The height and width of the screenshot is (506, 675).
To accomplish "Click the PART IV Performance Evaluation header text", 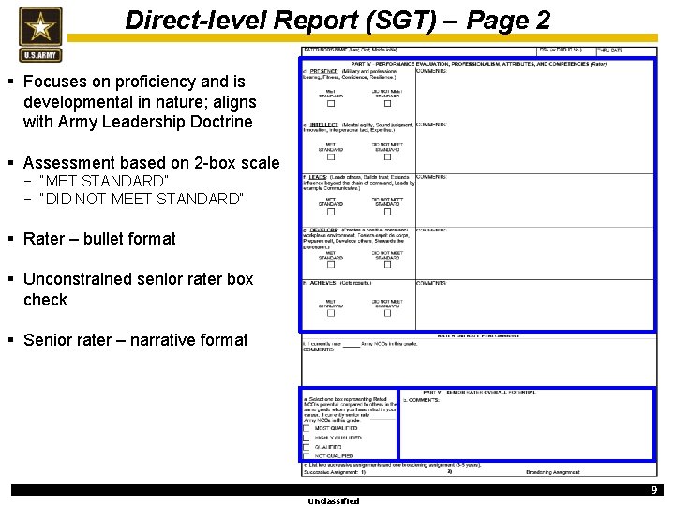I will 479,64.
